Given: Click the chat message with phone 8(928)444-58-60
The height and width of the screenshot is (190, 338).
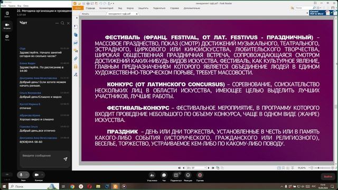Looking at the screenshot, I should pyautogui.click(x=31, y=142).
